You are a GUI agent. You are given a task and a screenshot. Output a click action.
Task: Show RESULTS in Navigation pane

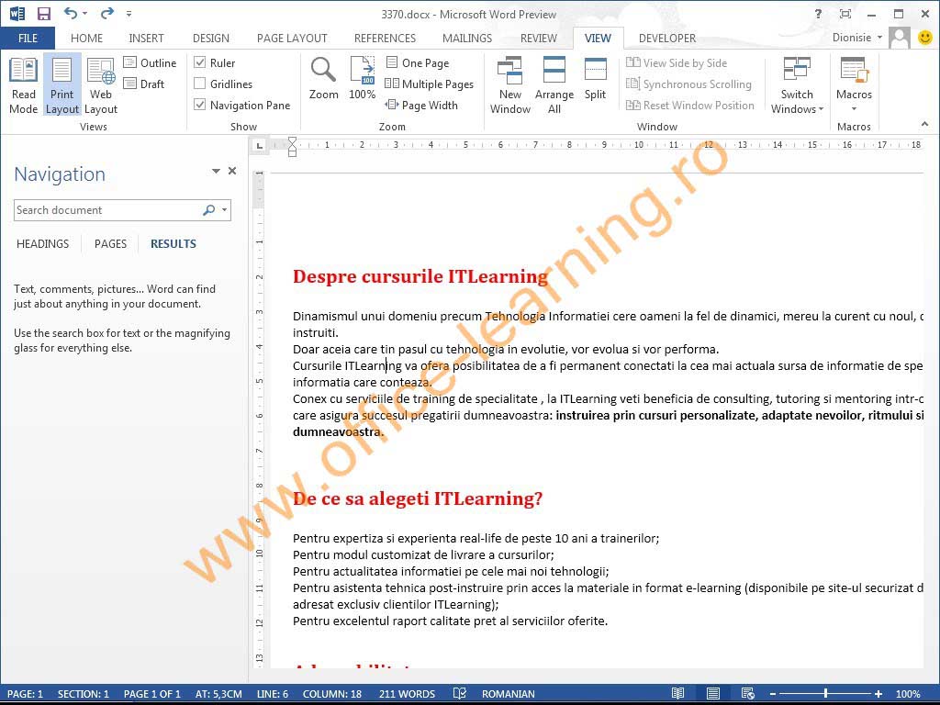[173, 244]
